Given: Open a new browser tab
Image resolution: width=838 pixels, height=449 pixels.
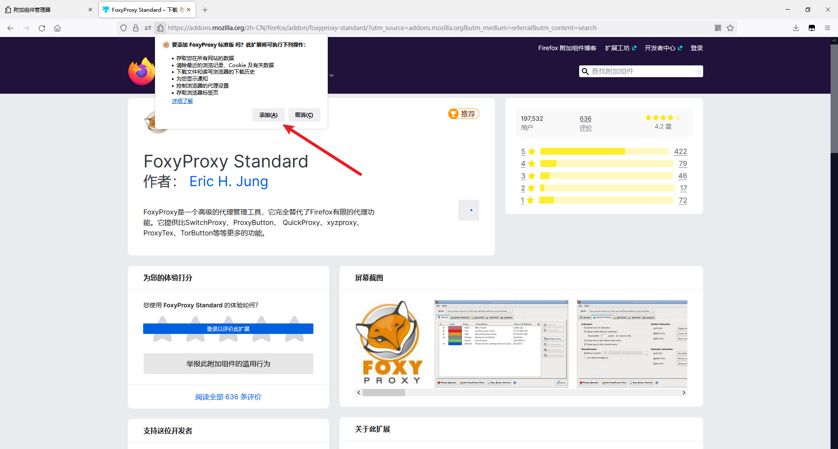Looking at the screenshot, I should [x=205, y=10].
